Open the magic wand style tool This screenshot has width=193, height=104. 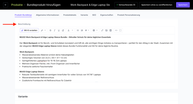(42, 30)
